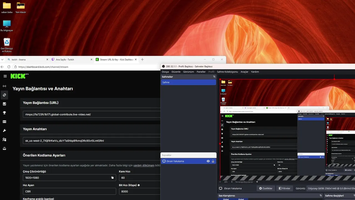The width and height of the screenshot is (355, 200).
Task: Open the live broadcast icon in Kick sidebar
Action: (x=4, y=86)
